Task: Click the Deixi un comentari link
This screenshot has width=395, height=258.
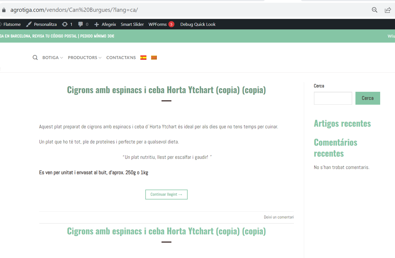Action: coord(279,217)
